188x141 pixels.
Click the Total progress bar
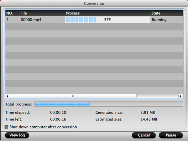(x=108, y=104)
